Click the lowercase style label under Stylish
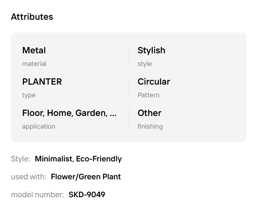 145,64
